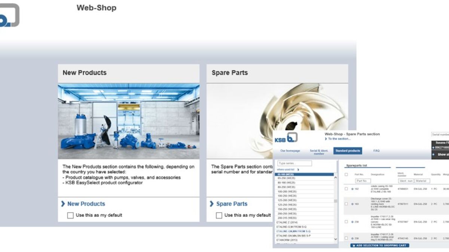Open the FAQ tab
This screenshot has width=449, height=252.
pos(376,151)
